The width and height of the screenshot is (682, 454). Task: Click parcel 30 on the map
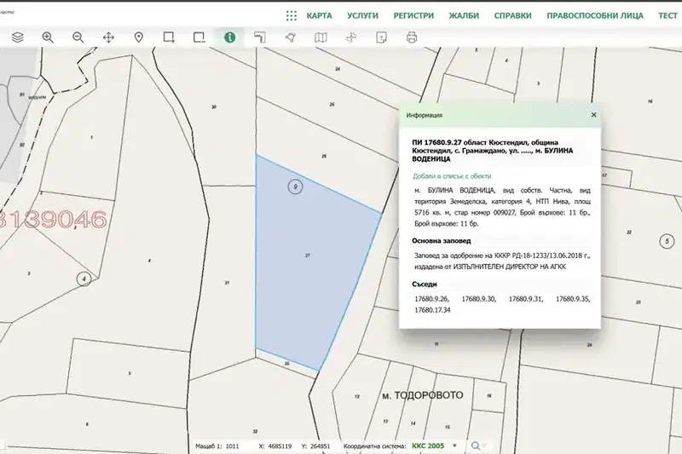214,106
